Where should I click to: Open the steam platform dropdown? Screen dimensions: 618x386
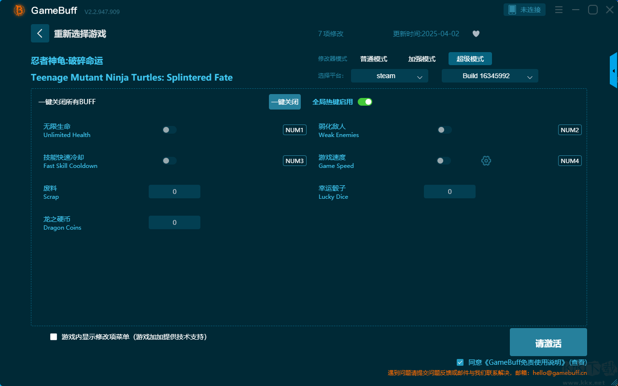click(x=389, y=76)
